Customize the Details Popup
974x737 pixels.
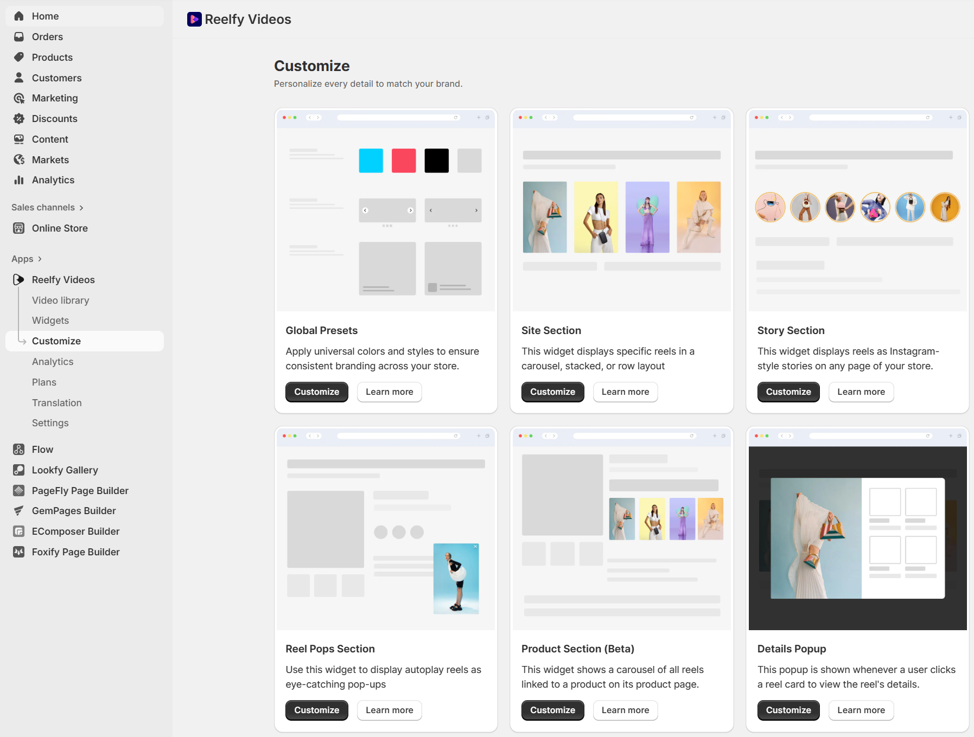788,710
